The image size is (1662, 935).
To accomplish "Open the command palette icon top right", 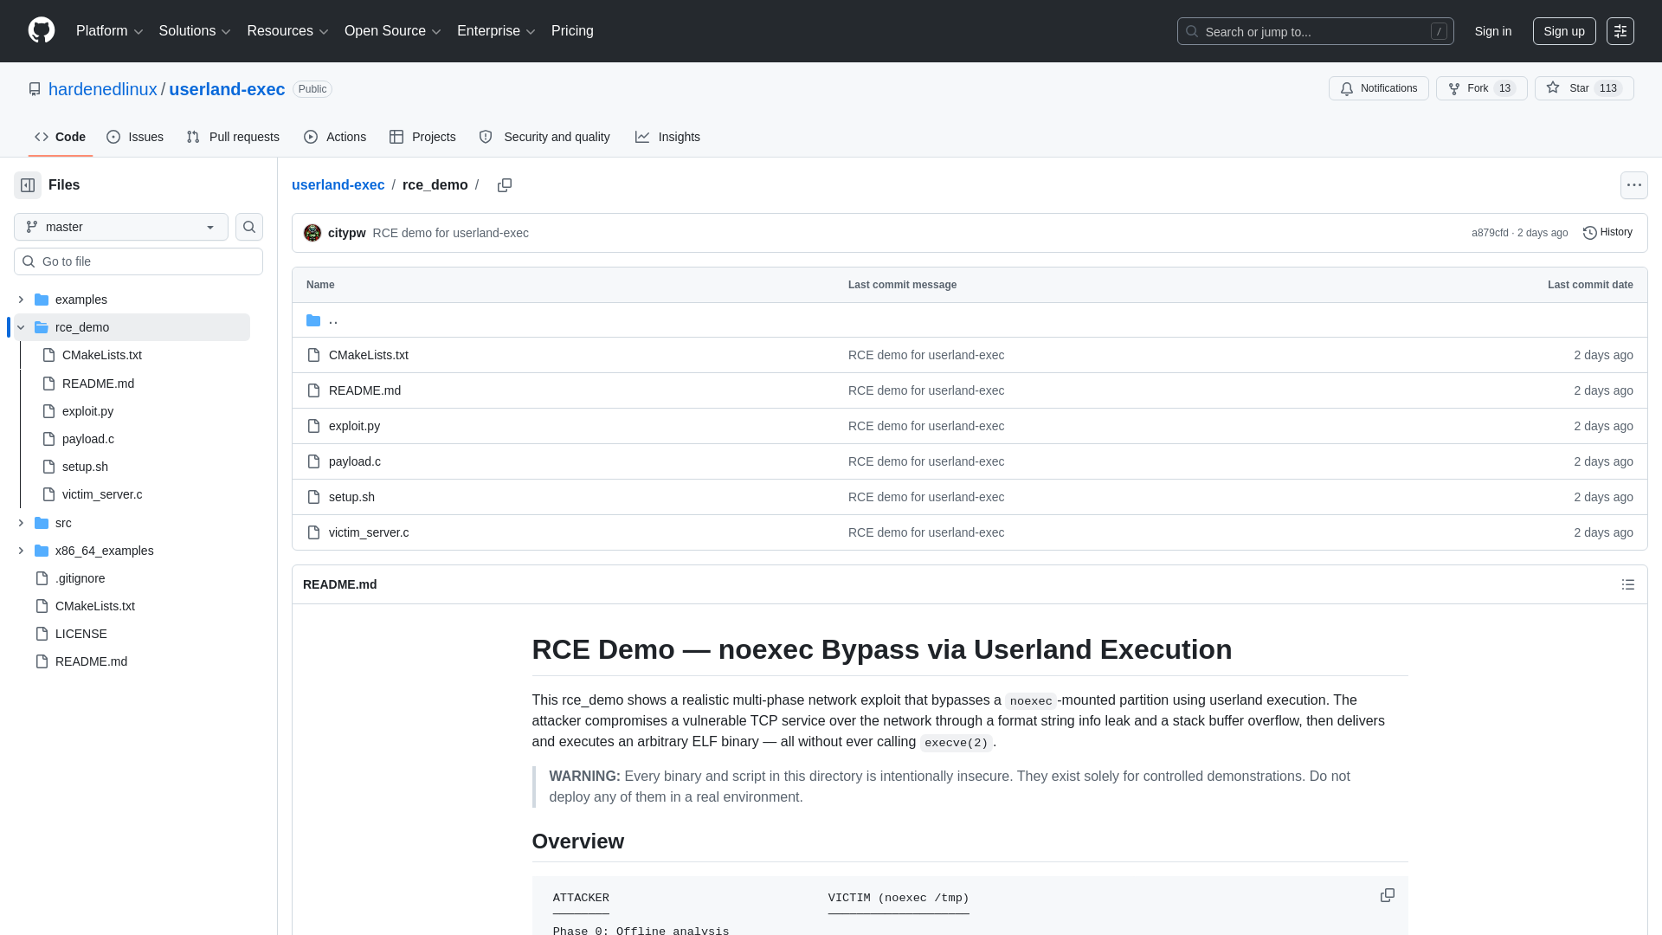I will (1620, 30).
